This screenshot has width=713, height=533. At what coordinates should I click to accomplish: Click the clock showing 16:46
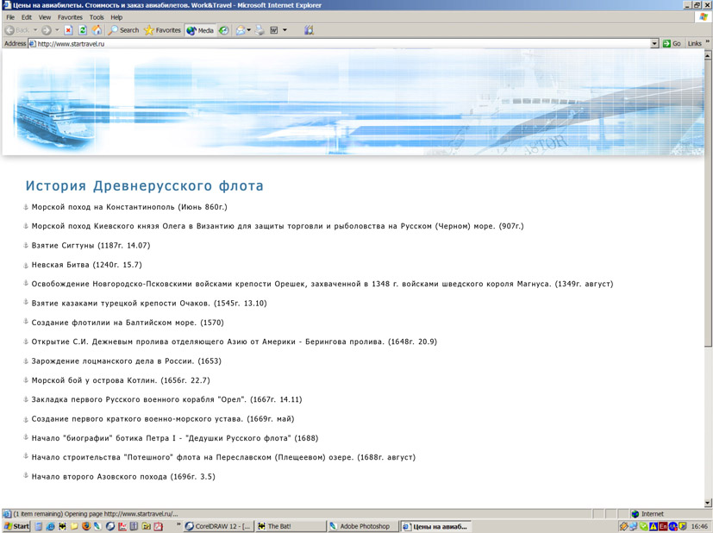click(x=699, y=526)
